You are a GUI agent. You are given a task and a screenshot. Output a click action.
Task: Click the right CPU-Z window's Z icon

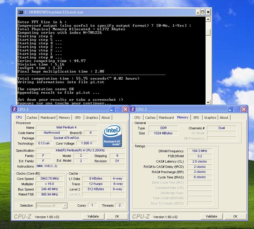point(133,109)
